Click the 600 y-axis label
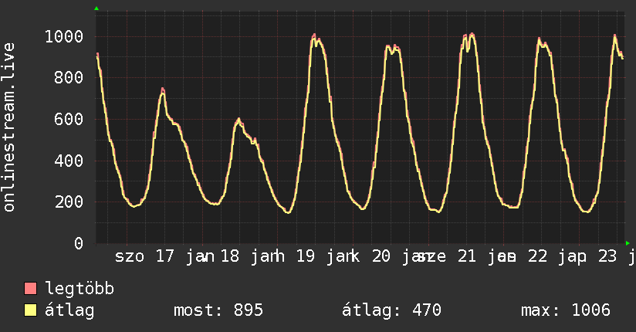This screenshot has height=332, width=636. tap(69, 119)
